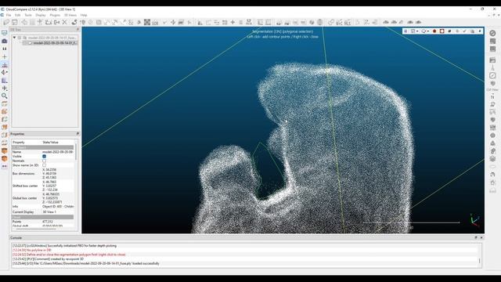Toggle the Visible checkbox in Properties
This screenshot has width=501, height=282.
pos(44,157)
